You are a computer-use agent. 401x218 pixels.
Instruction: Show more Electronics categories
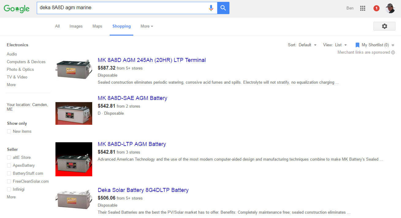click(x=11, y=85)
